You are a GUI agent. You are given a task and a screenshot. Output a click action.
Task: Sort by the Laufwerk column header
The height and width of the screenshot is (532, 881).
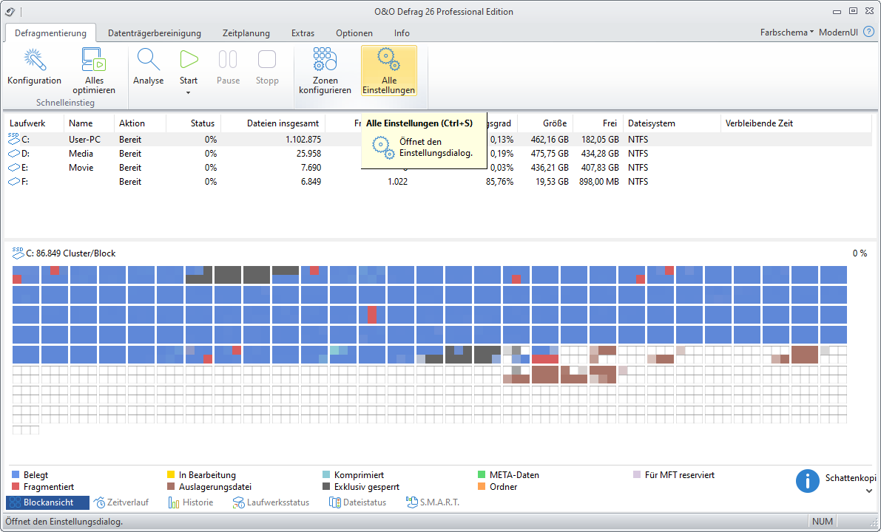(34, 123)
